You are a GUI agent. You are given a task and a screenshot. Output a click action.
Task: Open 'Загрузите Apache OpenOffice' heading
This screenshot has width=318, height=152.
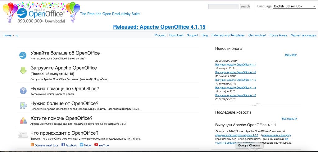tap(64, 68)
